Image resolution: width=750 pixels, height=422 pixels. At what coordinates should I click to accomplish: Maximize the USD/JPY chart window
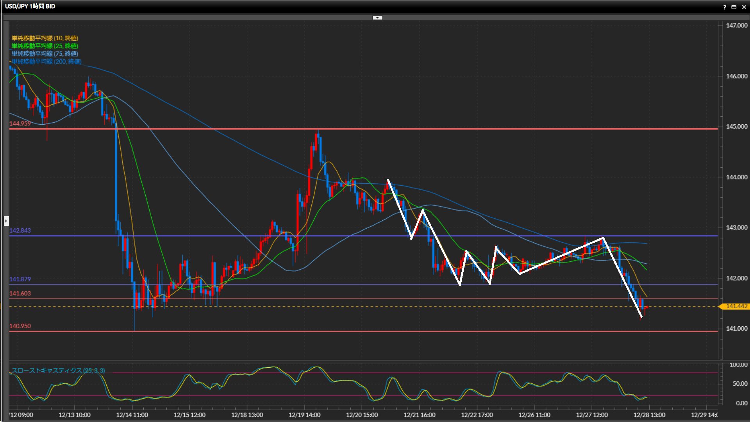734,7
